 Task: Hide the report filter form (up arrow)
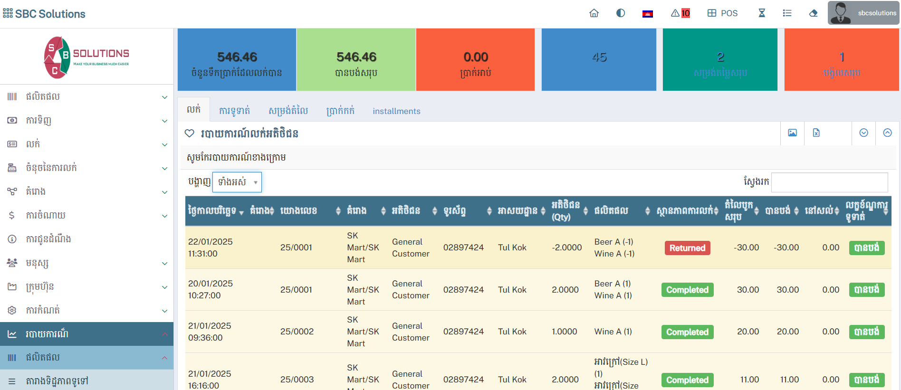click(x=887, y=133)
